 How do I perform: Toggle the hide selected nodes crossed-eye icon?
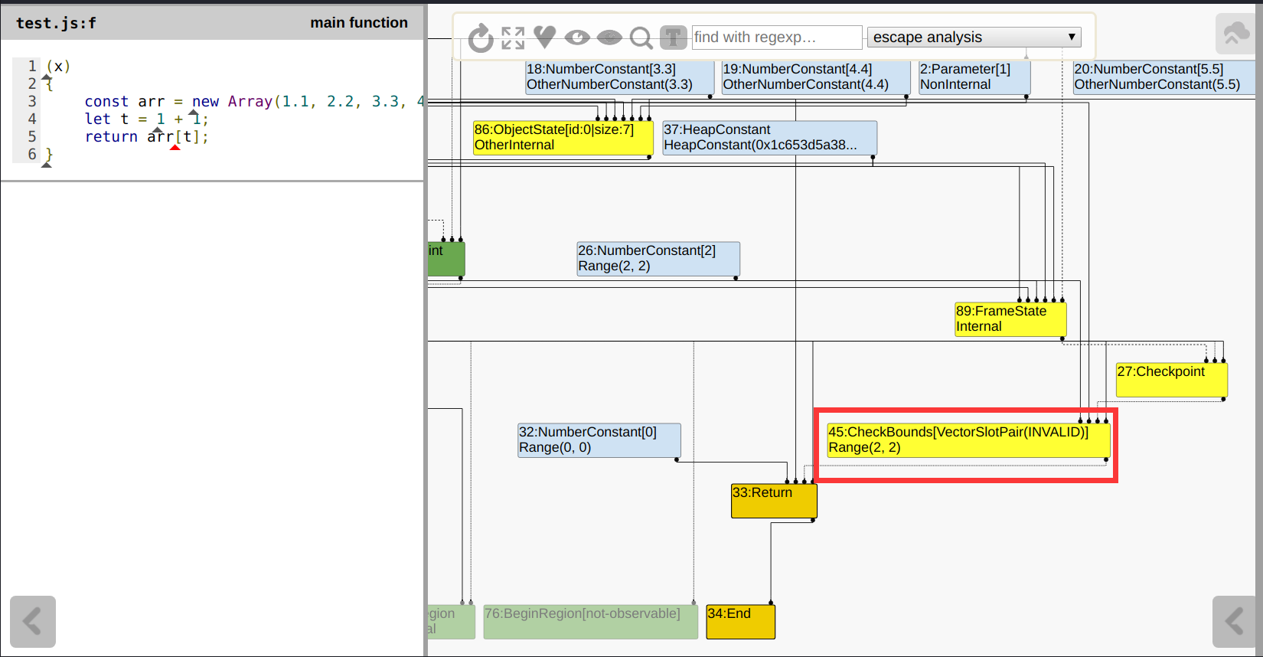pyautogui.click(x=609, y=38)
